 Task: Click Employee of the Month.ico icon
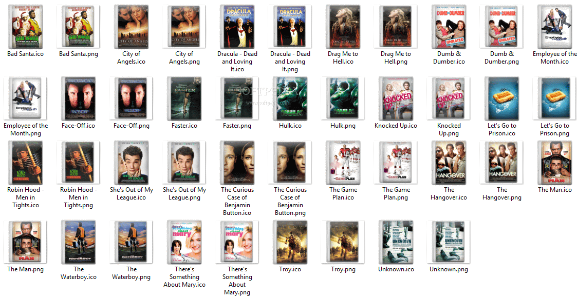point(554,27)
